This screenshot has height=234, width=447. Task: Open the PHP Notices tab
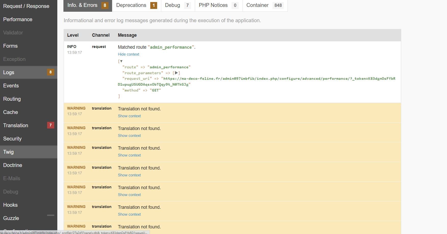pos(219,5)
